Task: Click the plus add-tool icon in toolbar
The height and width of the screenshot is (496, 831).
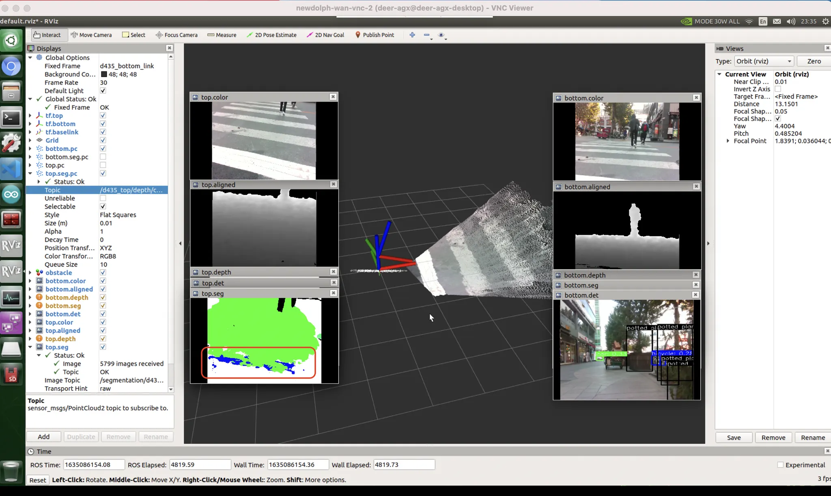Action: [x=412, y=35]
